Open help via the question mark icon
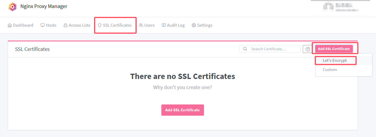 pos(308,49)
